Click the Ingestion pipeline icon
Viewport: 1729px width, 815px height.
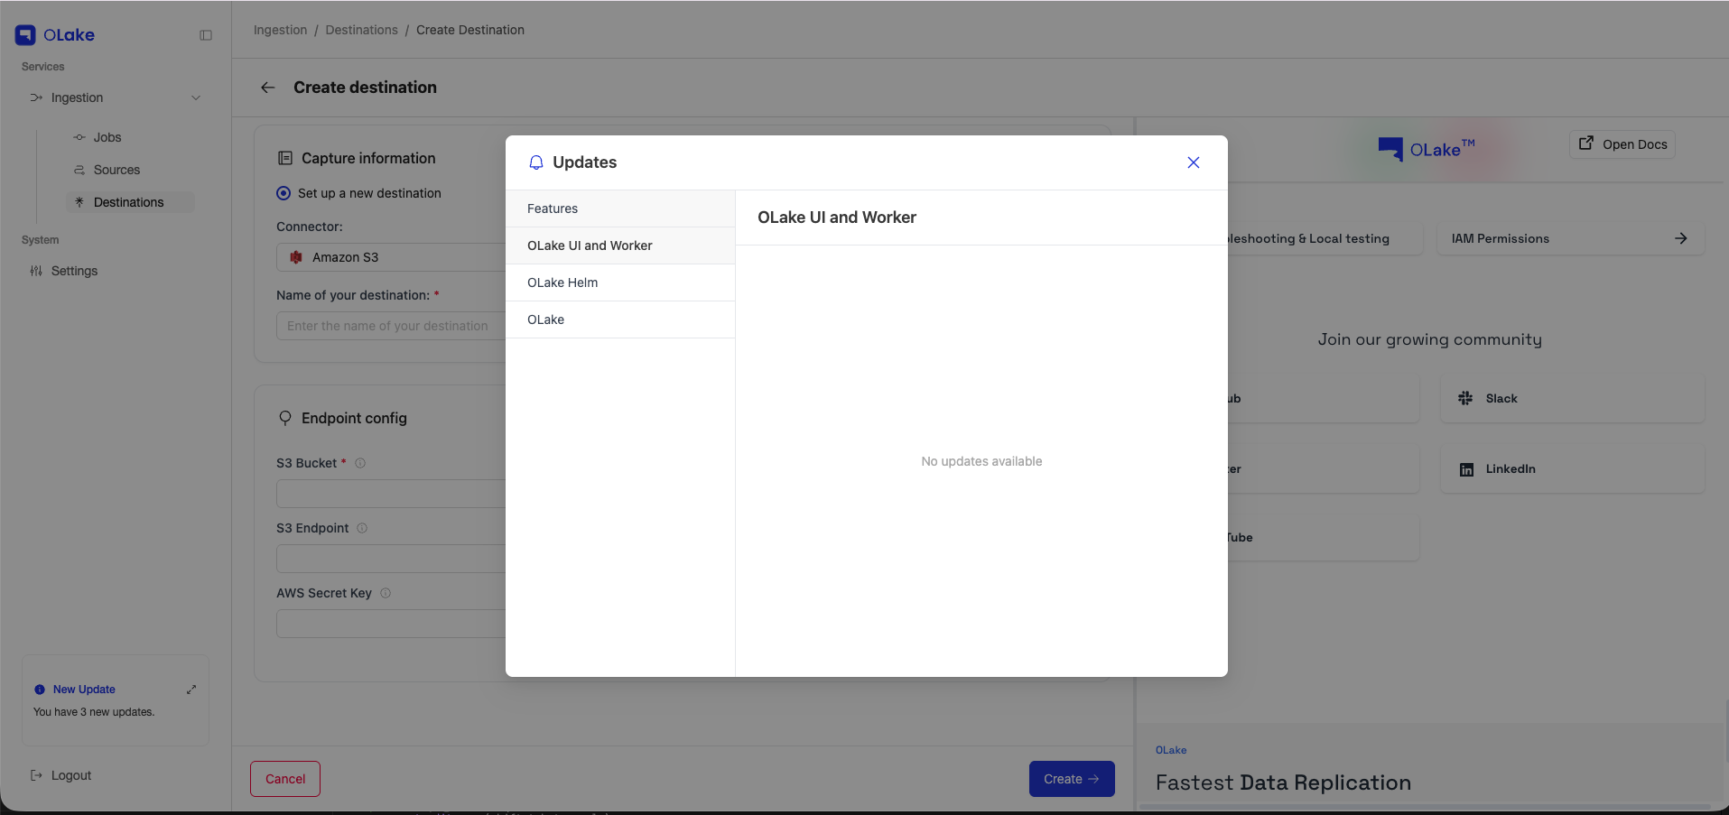pyautogui.click(x=36, y=97)
